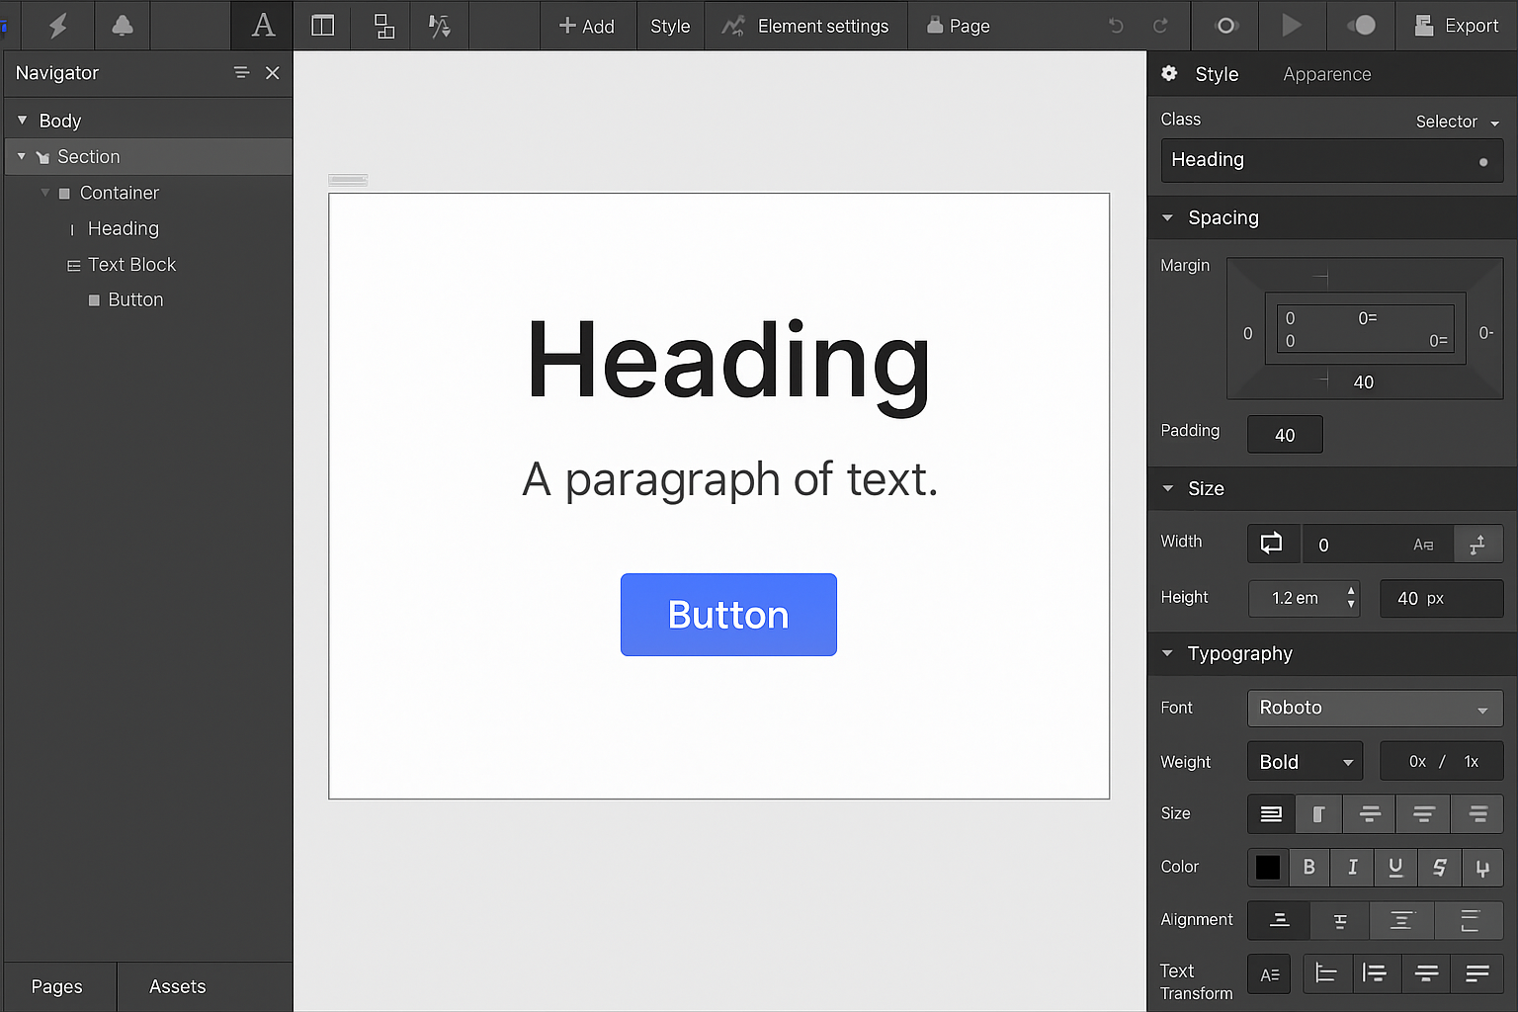Switch to the Assets tab
Viewport: 1518px width, 1012px height.
point(178,986)
